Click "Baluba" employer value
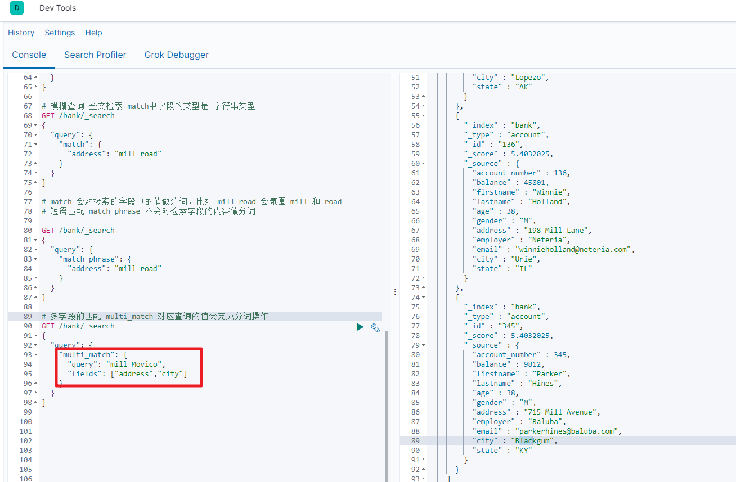 [544, 422]
